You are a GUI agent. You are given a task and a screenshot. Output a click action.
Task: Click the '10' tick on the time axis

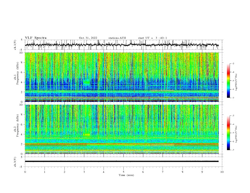coord(222,172)
